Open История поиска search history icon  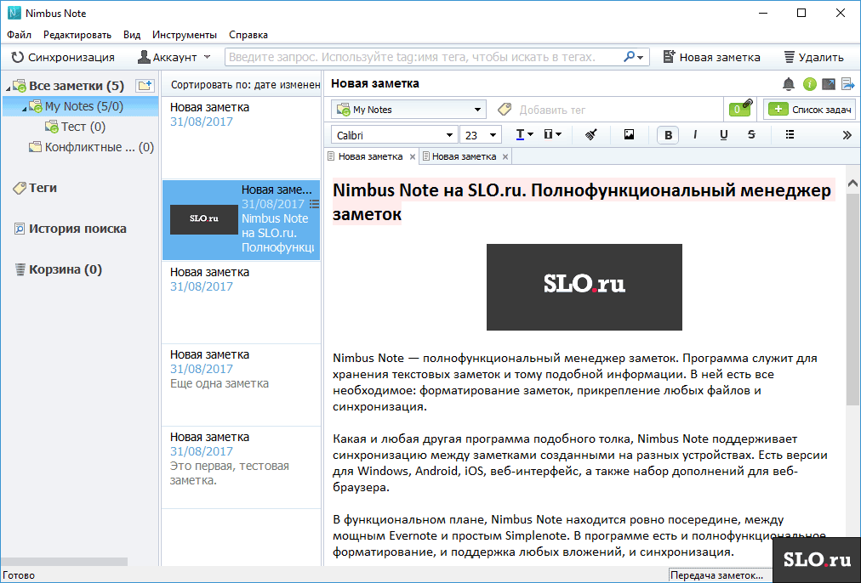tap(20, 229)
